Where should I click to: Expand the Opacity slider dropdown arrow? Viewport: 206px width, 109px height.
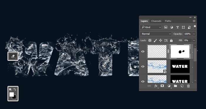point(194,34)
